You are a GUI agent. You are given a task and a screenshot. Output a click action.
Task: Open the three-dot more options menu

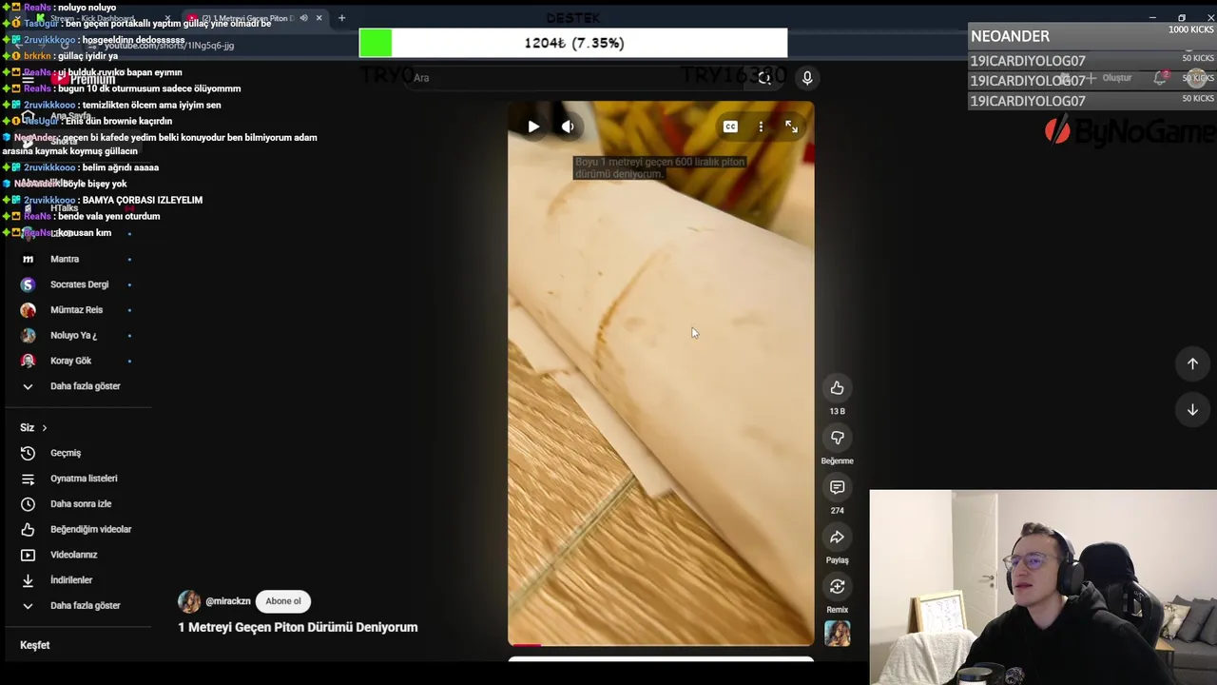coord(761,127)
